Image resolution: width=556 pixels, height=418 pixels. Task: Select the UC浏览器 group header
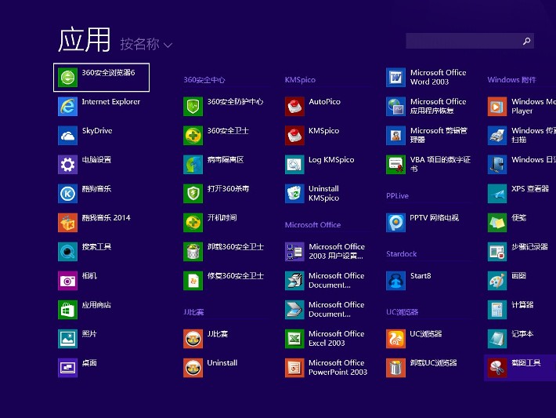(402, 312)
